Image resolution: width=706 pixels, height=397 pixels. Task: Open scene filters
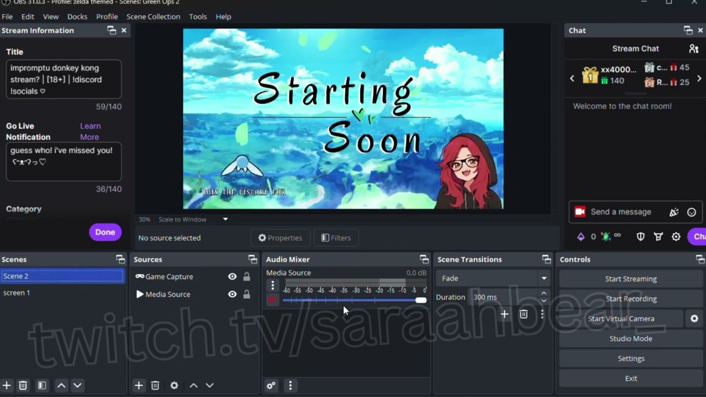tap(42, 385)
